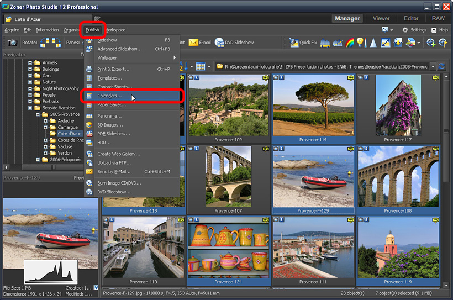
Task: Open the Edit menu
Action: point(28,30)
